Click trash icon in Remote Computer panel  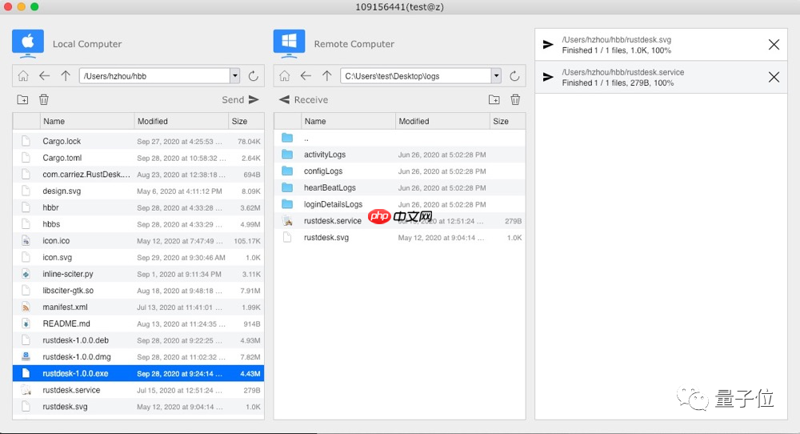515,99
